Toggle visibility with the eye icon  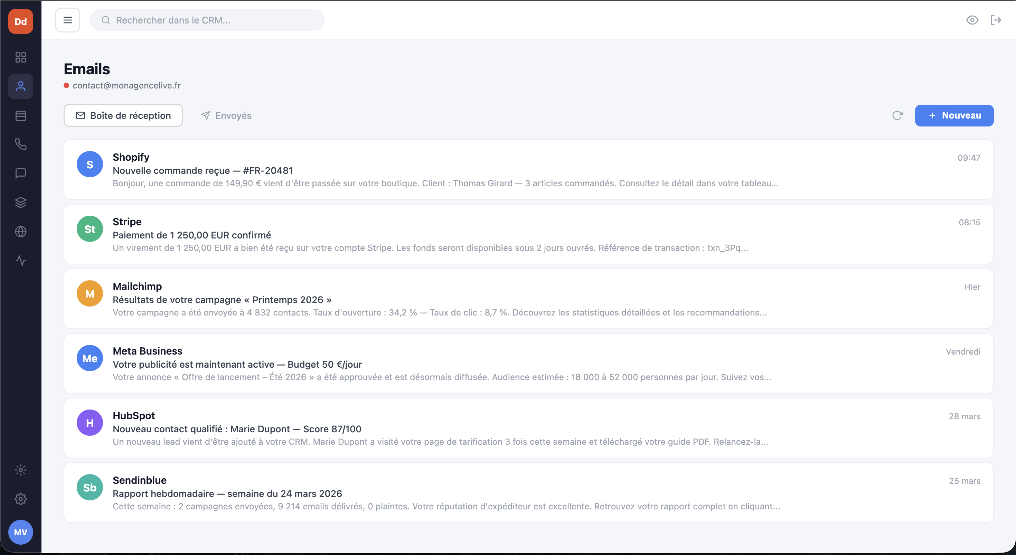click(972, 20)
